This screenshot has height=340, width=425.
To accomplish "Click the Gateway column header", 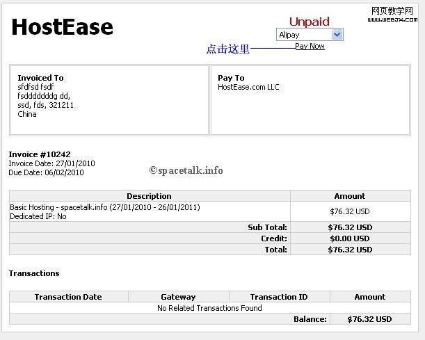I will pyautogui.click(x=178, y=297).
